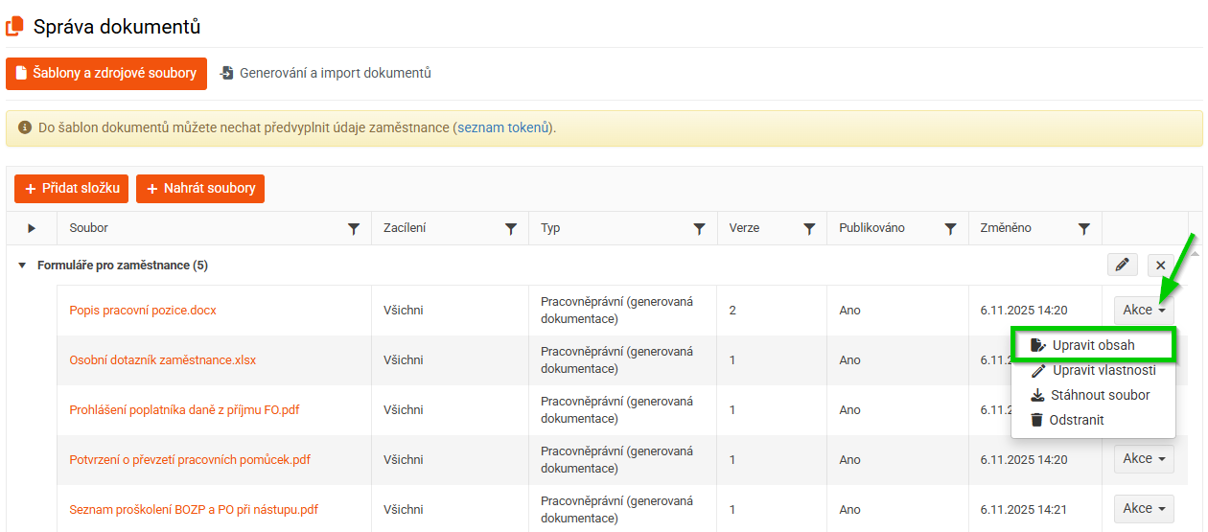The width and height of the screenshot is (1208, 532).
Task: Expand Akce menu for Seznam proškolení BOZP
Action: 1144,509
